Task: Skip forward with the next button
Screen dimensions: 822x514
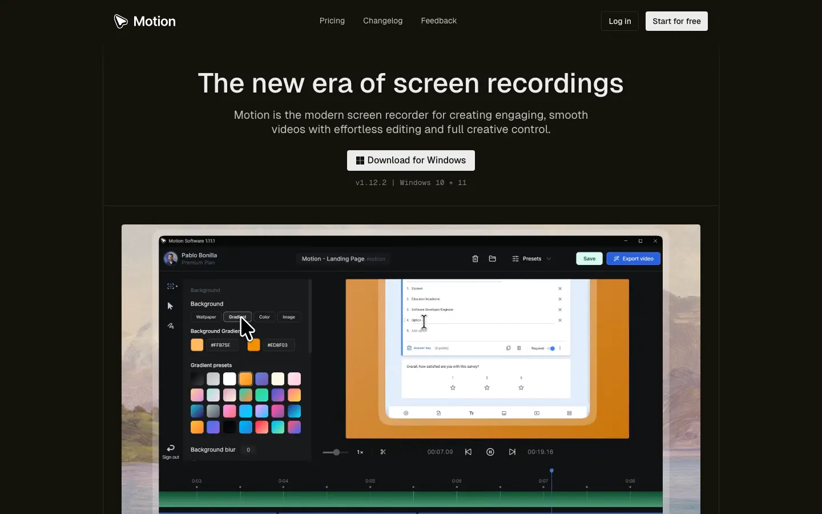Action: point(512,452)
